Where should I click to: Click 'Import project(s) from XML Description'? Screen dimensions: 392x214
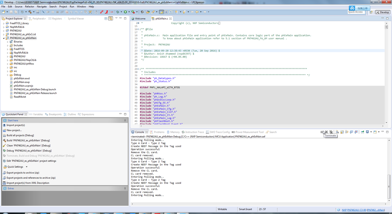click(x=28, y=183)
